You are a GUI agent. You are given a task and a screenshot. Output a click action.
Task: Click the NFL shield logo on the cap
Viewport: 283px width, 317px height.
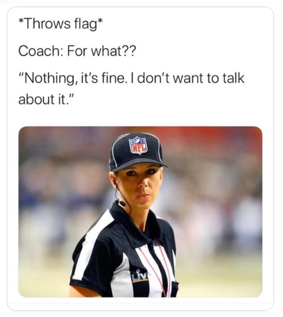tap(138, 146)
